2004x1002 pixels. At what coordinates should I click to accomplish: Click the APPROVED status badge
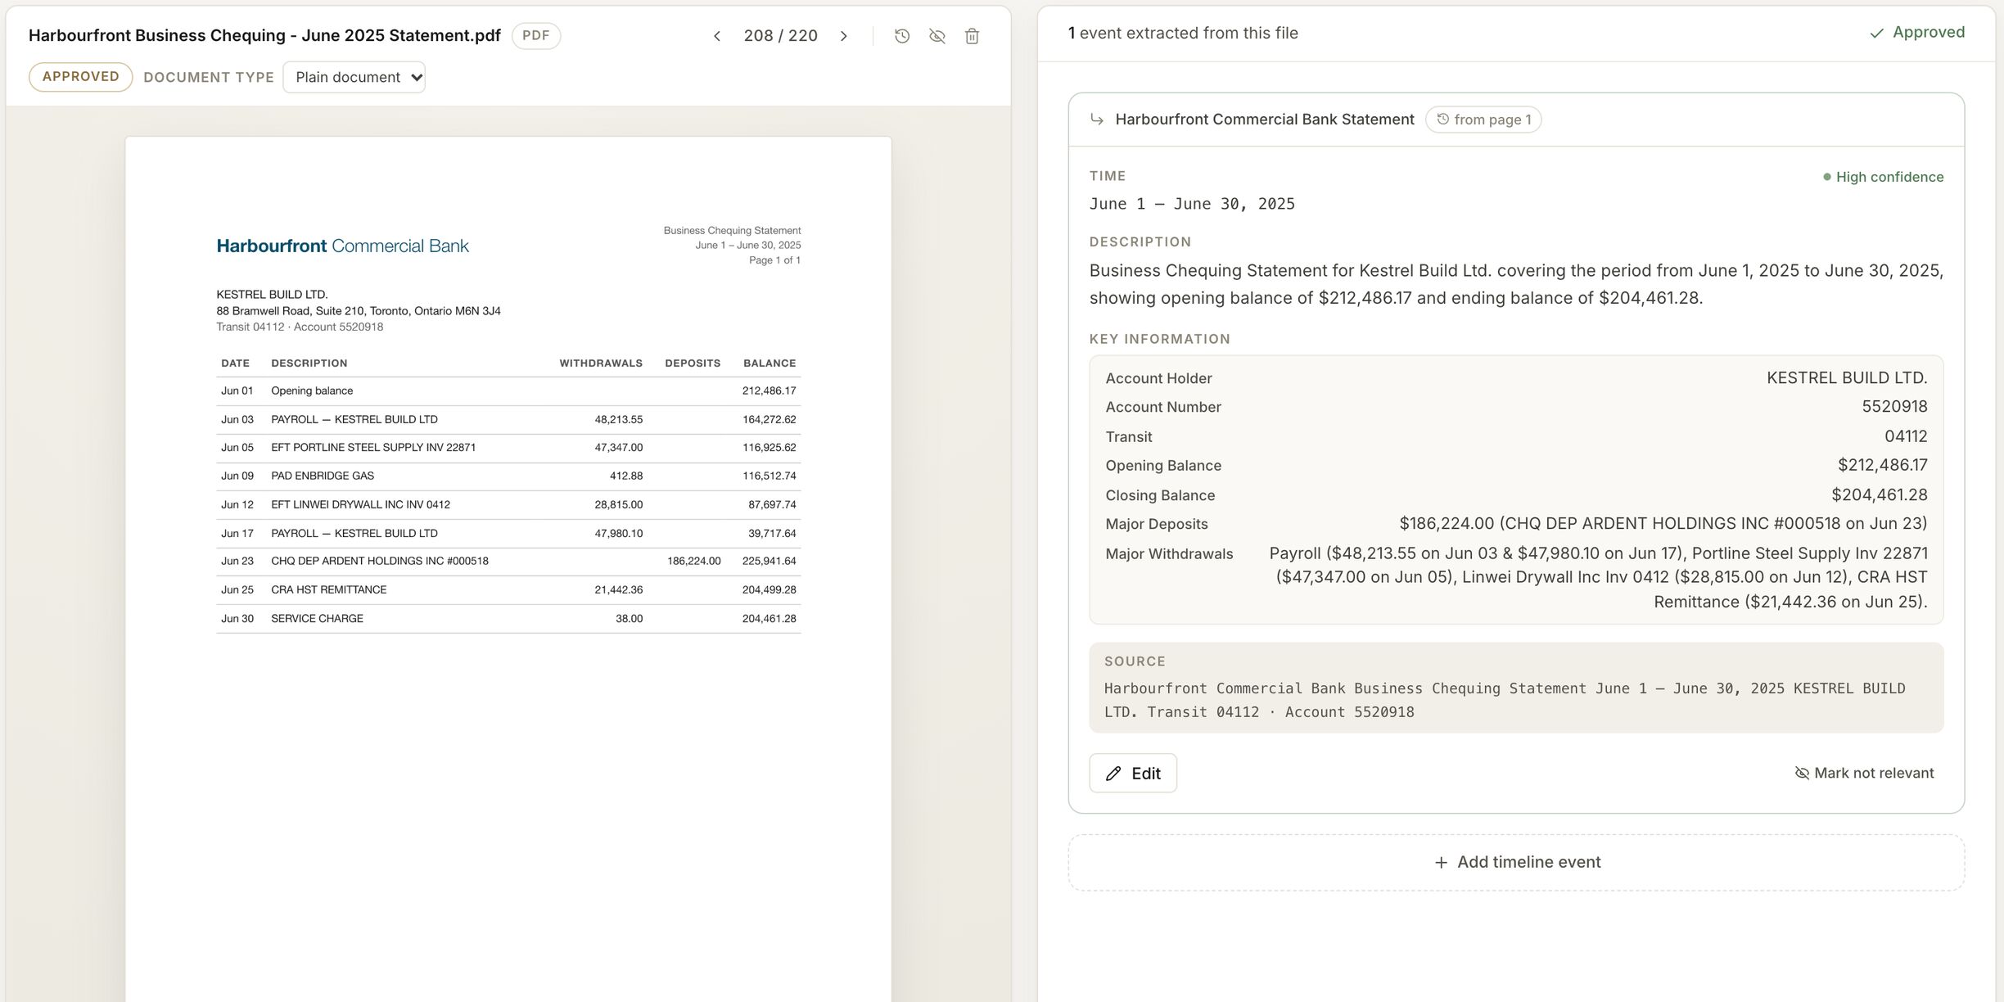pyautogui.click(x=80, y=77)
